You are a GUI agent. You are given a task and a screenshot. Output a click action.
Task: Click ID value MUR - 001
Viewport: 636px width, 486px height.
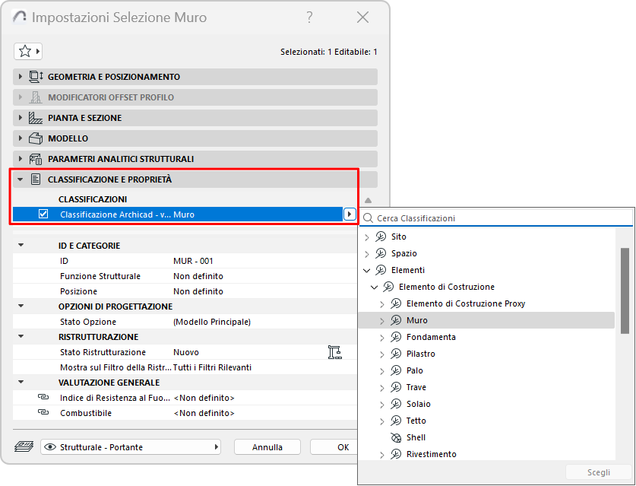pos(193,261)
